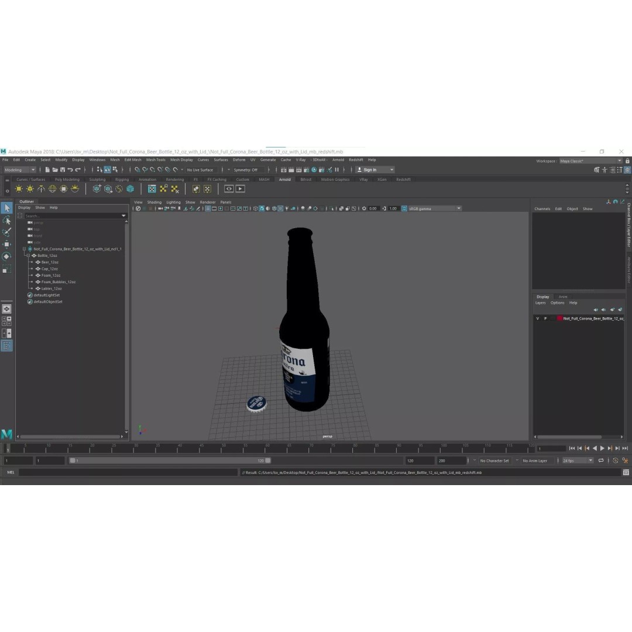Activate the Move tool in Tool Box
Viewport: 632px width, 632px height.
pyautogui.click(x=7, y=244)
